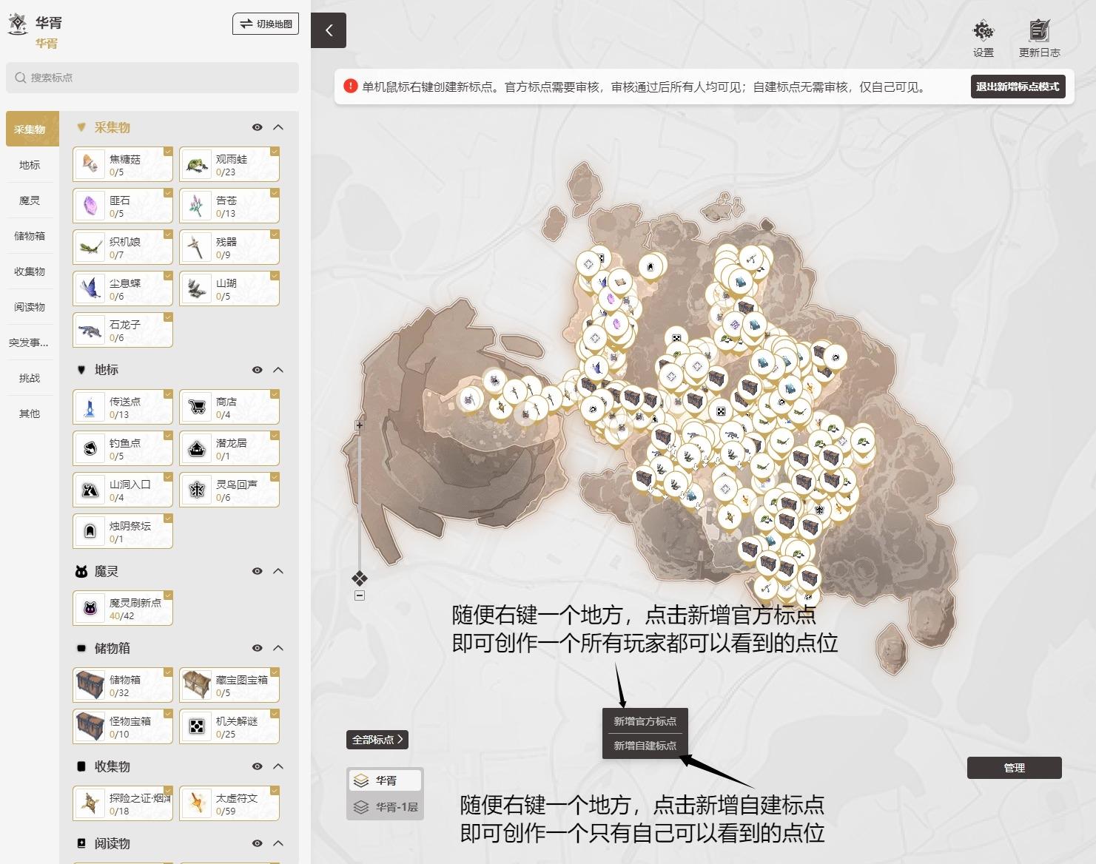Expand the 全部标点 dropdown
1096x864 pixels.
[377, 740]
